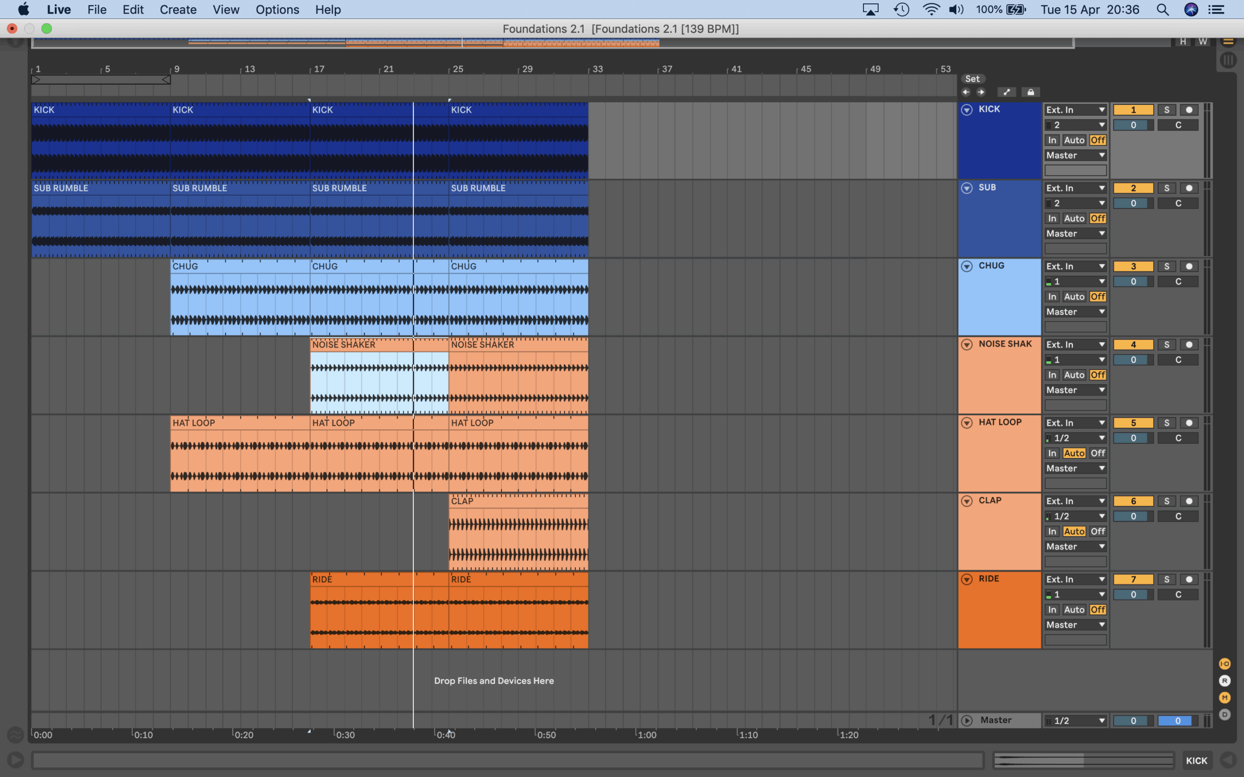Open the Options menu
The image size is (1244, 777).
pos(277,10)
